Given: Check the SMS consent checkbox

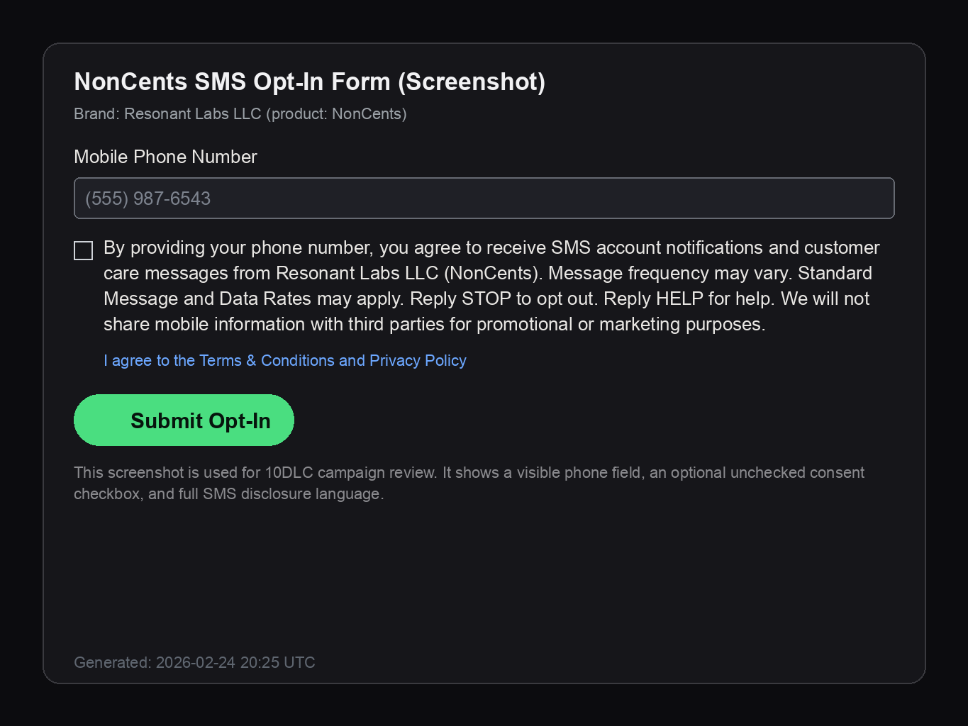Looking at the screenshot, I should point(84,251).
